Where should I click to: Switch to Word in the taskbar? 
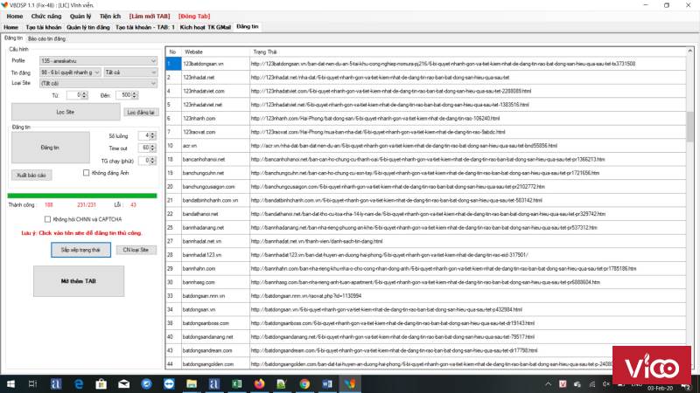pyautogui.click(x=326, y=383)
